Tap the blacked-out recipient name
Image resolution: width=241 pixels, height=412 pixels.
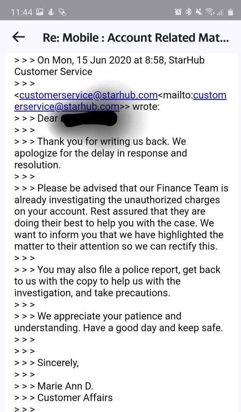click(88, 119)
